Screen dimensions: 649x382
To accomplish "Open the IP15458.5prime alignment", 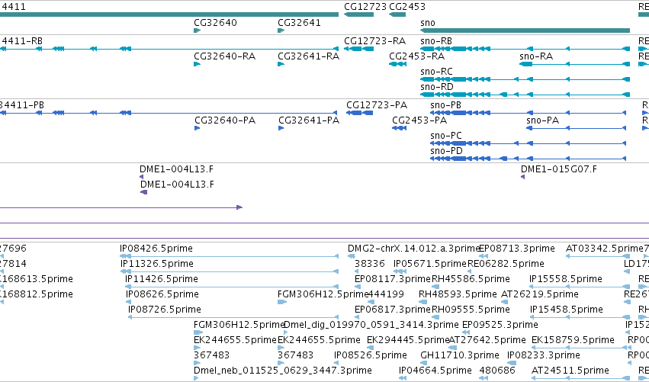I will (580, 317).
